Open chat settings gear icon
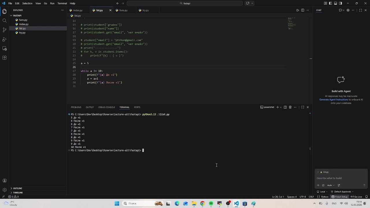Screen dimensions: 370x208 point(348,10)
